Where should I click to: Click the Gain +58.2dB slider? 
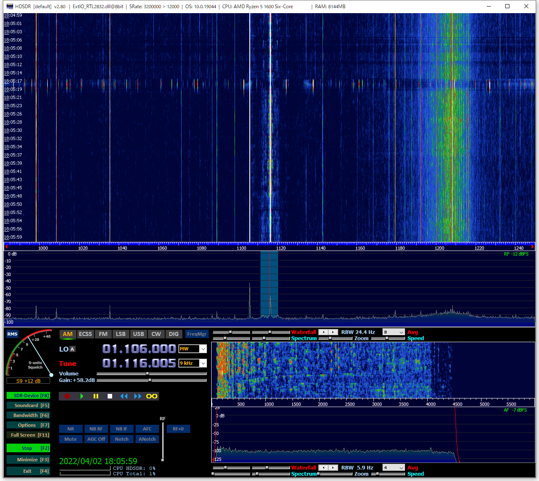point(152,380)
